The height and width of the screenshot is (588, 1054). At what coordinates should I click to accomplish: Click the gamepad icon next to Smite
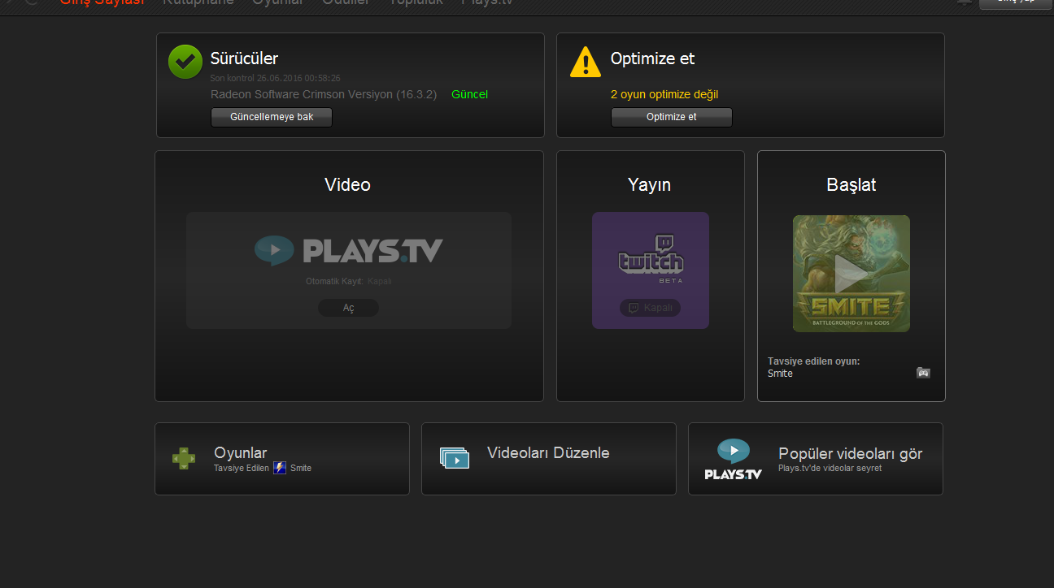pos(923,373)
